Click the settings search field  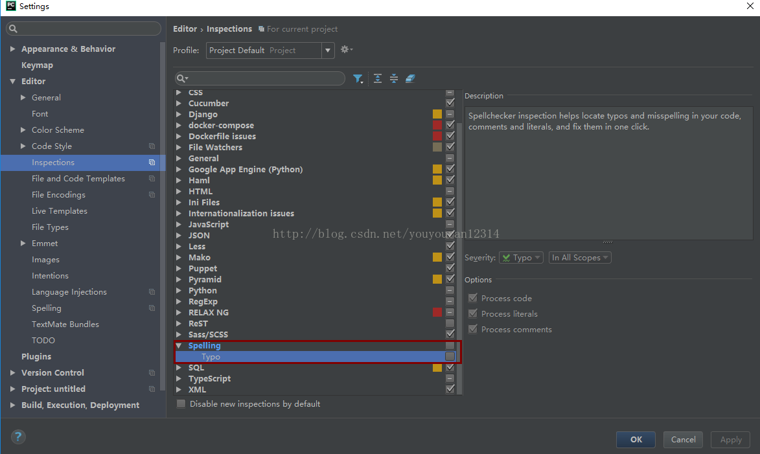pyautogui.click(x=84, y=28)
